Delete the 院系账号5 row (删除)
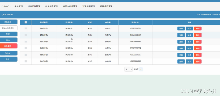221x96 pixels. point(198,55)
